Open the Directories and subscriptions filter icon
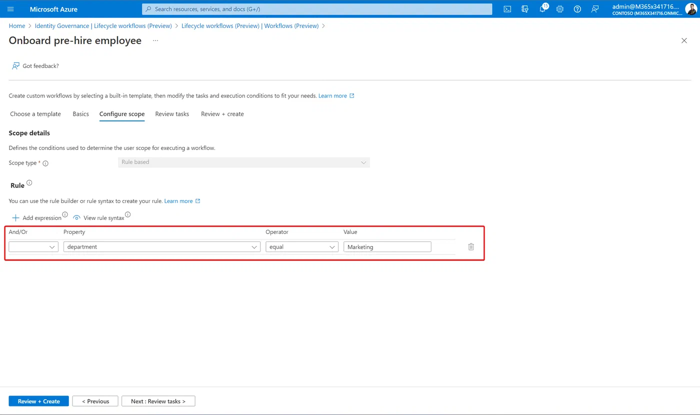 [524, 9]
